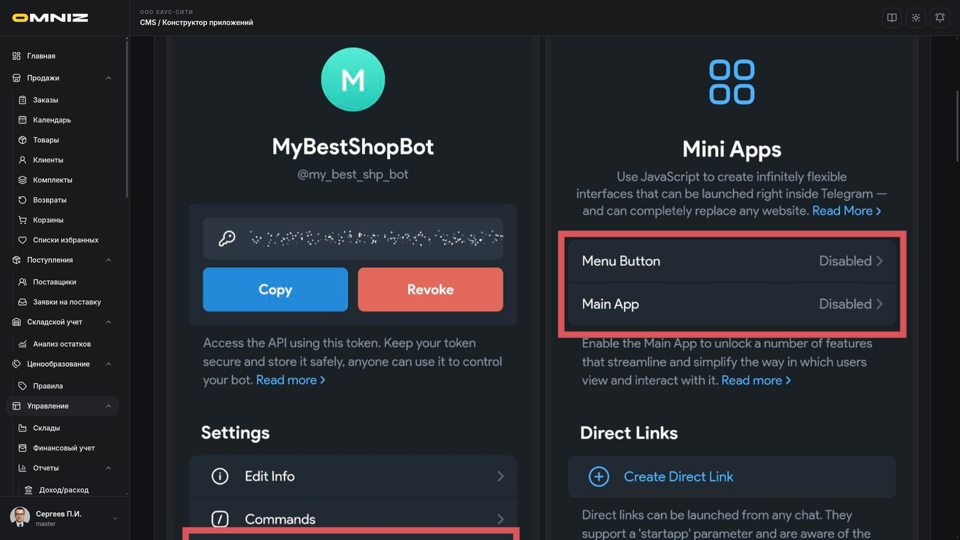Collapse the Поступления section chevron
960x540 pixels.
tap(109, 260)
